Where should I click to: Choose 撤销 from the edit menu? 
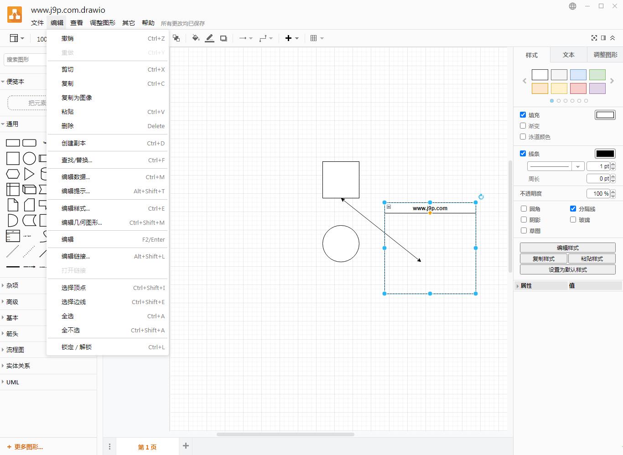108,39
